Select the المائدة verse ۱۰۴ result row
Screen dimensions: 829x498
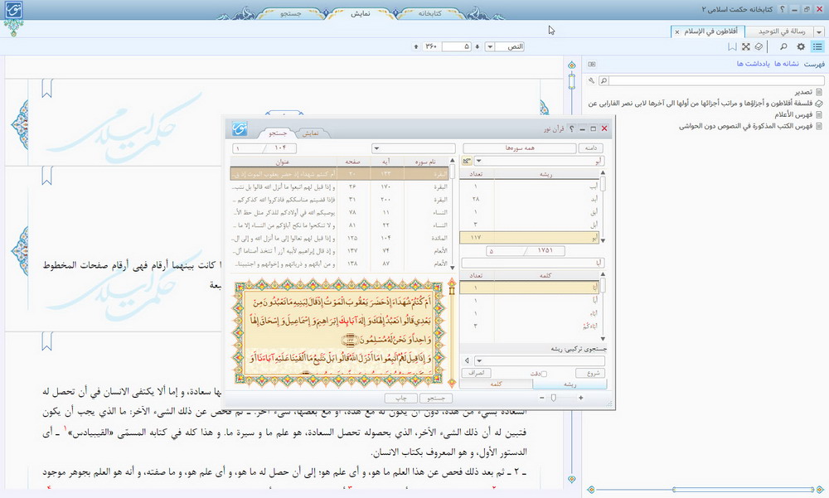339,238
